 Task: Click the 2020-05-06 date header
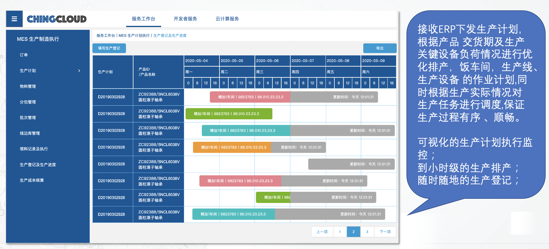click(272, 61)
